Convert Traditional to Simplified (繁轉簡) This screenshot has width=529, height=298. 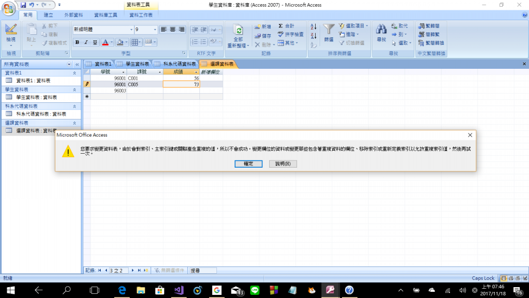(429, 26)
